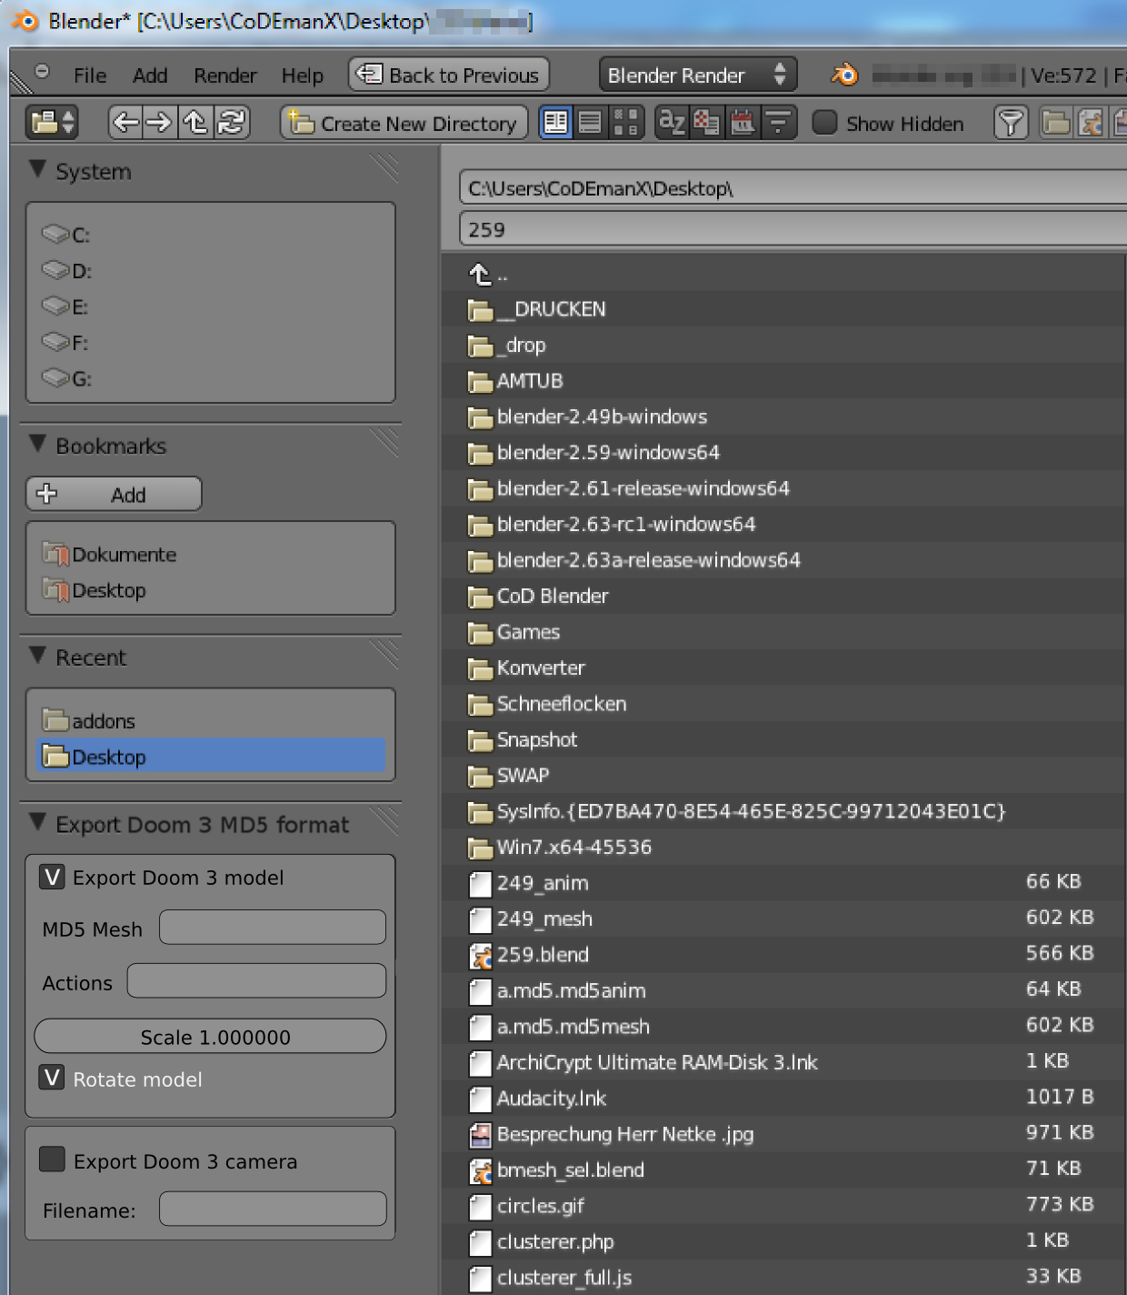1127x1295 pixels.
Task: Open the File menu
Action: coord(90,75)
